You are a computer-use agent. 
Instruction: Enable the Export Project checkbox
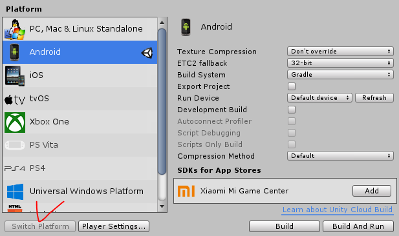pos(292,86)
